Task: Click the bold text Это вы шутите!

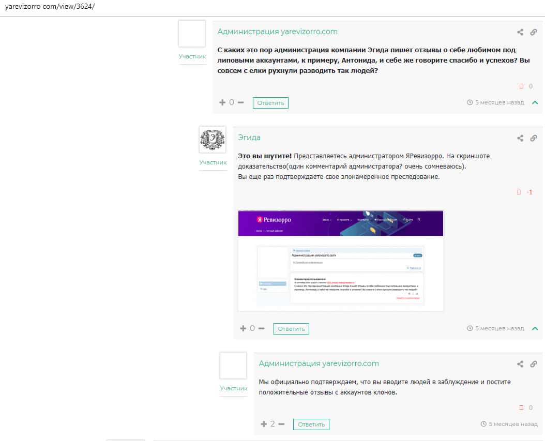Action: tap(265, 156)
